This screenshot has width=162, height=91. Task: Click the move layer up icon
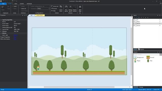146,17
